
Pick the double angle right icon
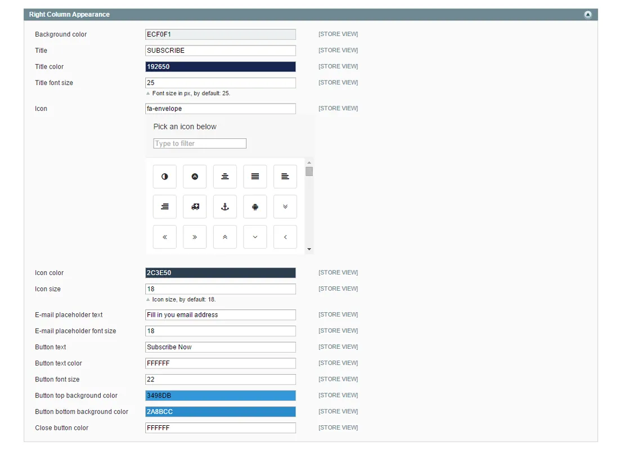(x=195, y=237)
